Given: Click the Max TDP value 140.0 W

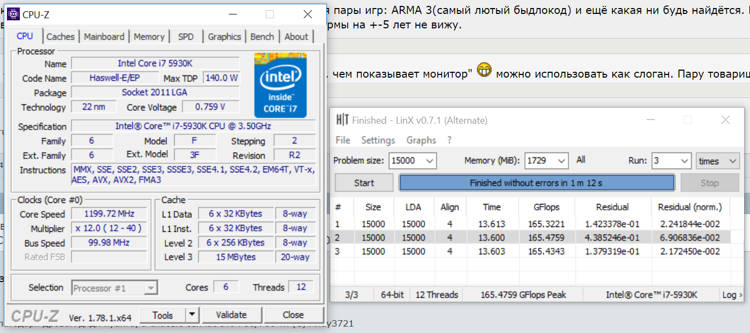Looking at the screenshot, I should click(222, 78).
